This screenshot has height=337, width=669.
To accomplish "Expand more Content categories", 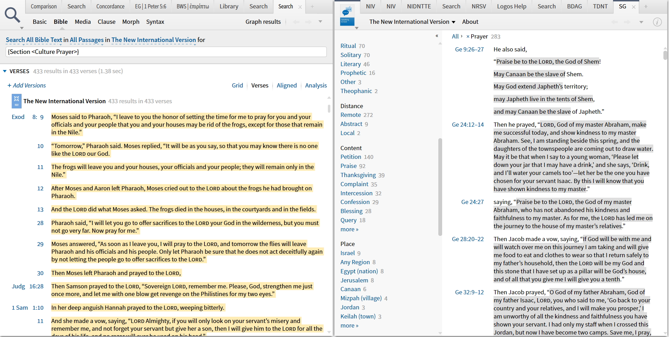I will 349,229.
